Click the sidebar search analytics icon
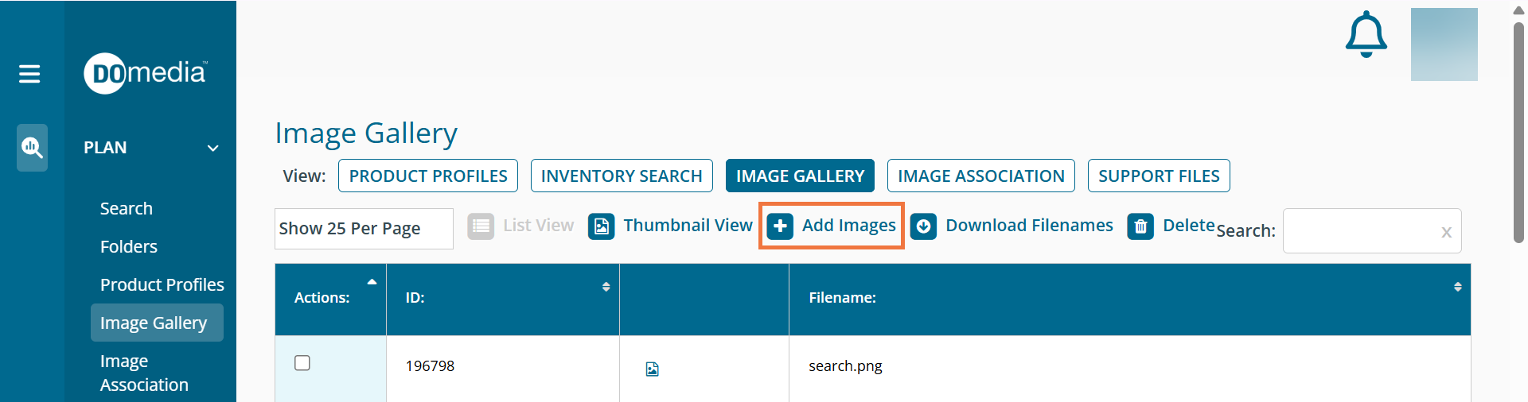 32,147
